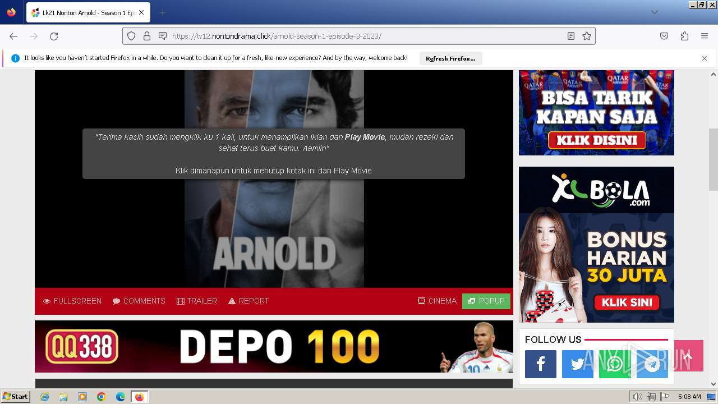
Task: Follow on WhatsApp icon
Action: 615,364
